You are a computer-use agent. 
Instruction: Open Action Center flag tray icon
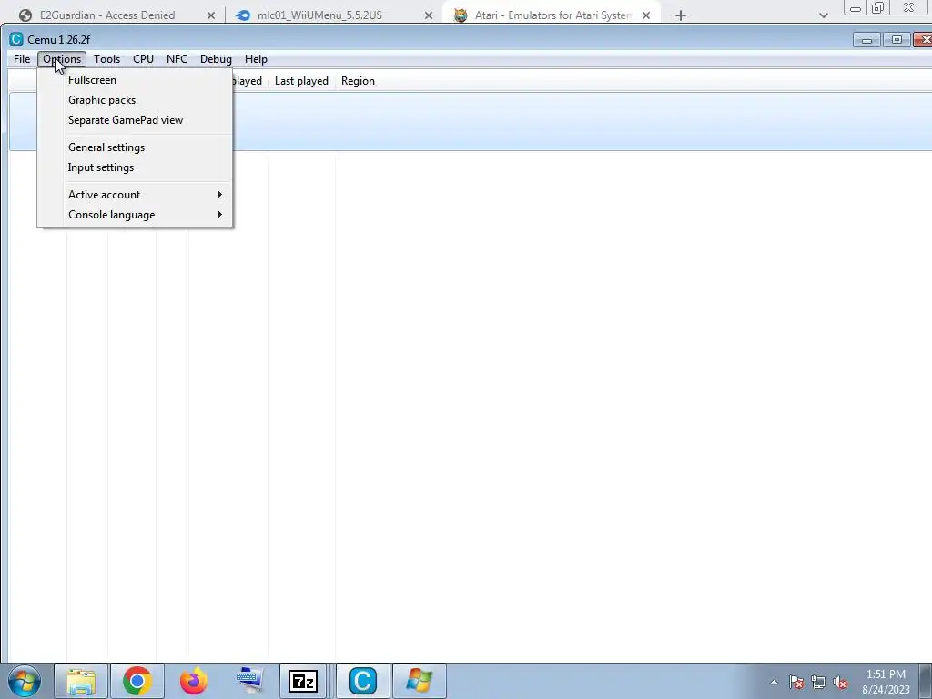(x=796, y=682)
